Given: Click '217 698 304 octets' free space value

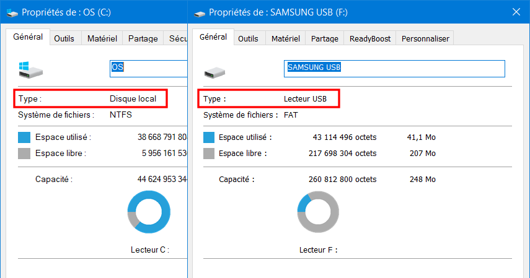Looking at the screenshot, I should [342, 154].
